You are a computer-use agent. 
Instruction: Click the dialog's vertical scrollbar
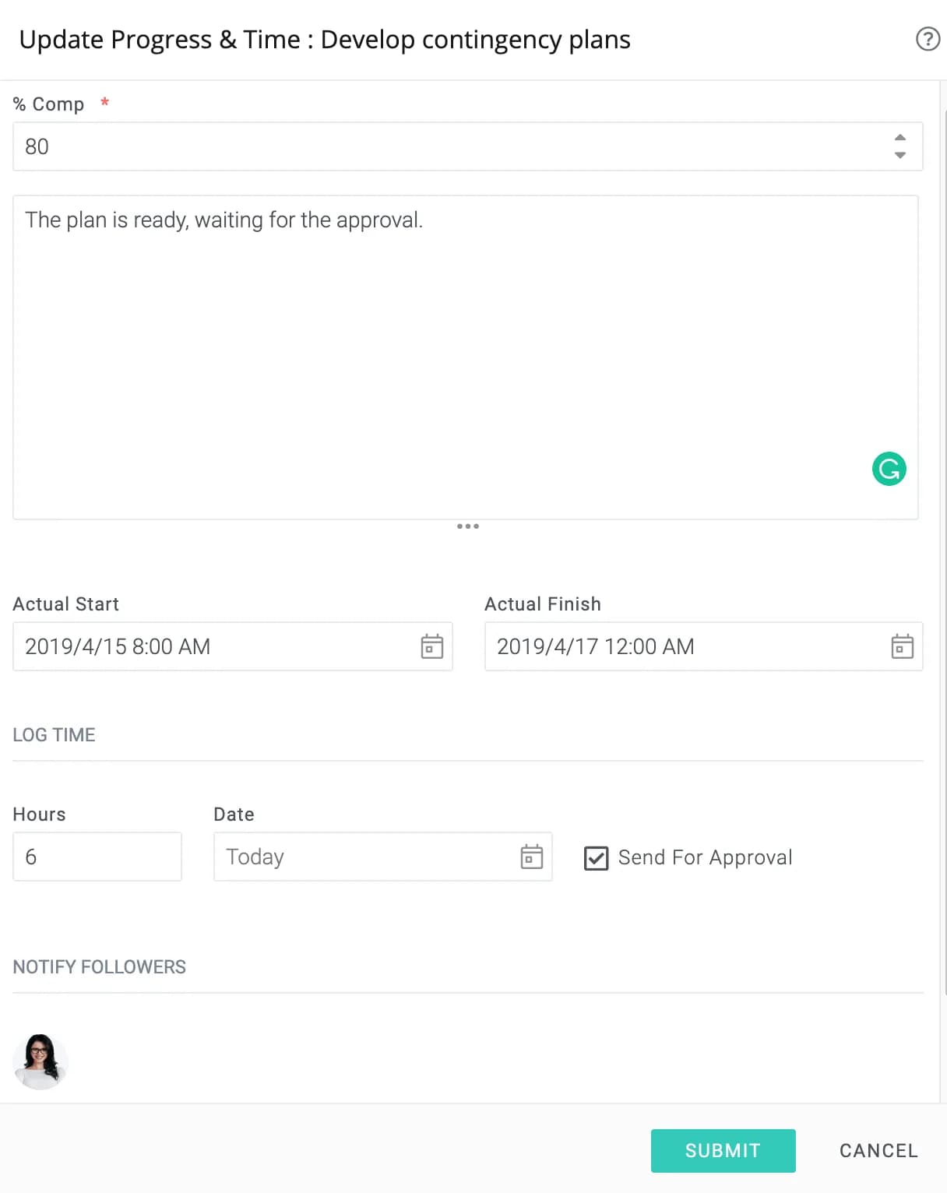(x=945, y=553)
